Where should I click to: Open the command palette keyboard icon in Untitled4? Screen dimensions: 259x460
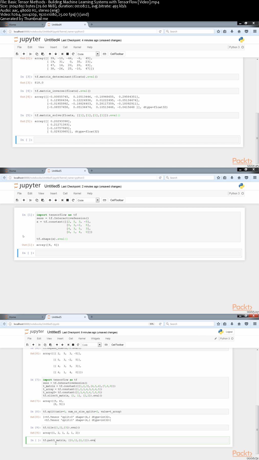click(x=104, y=54)
